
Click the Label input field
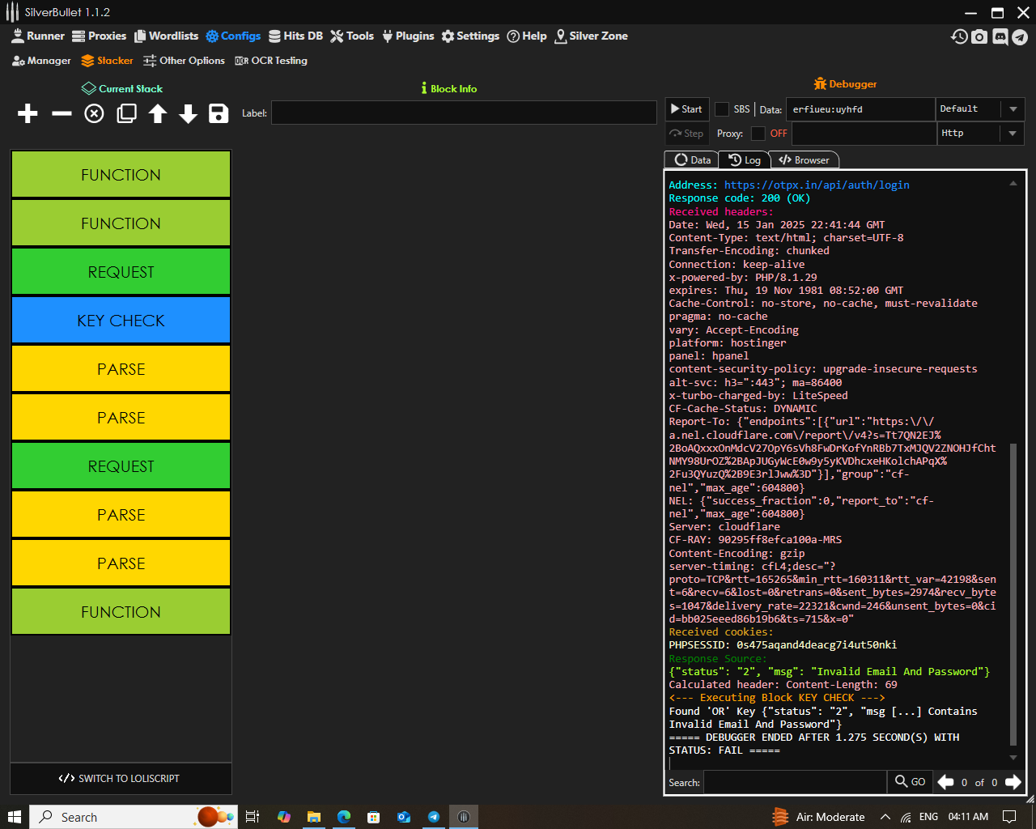[464, 113]
